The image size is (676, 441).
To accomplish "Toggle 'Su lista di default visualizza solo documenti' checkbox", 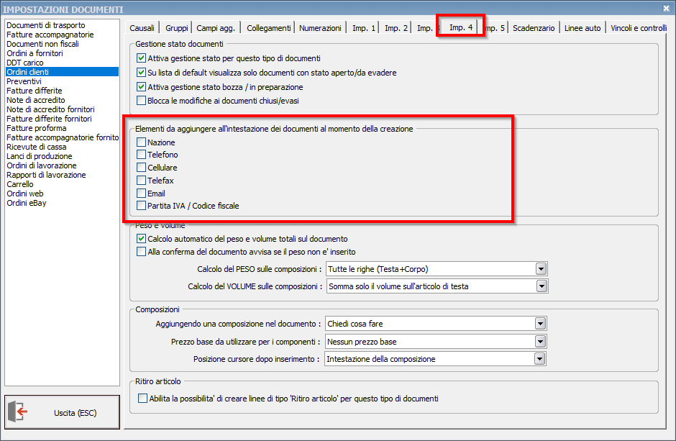I will point(141,73).
